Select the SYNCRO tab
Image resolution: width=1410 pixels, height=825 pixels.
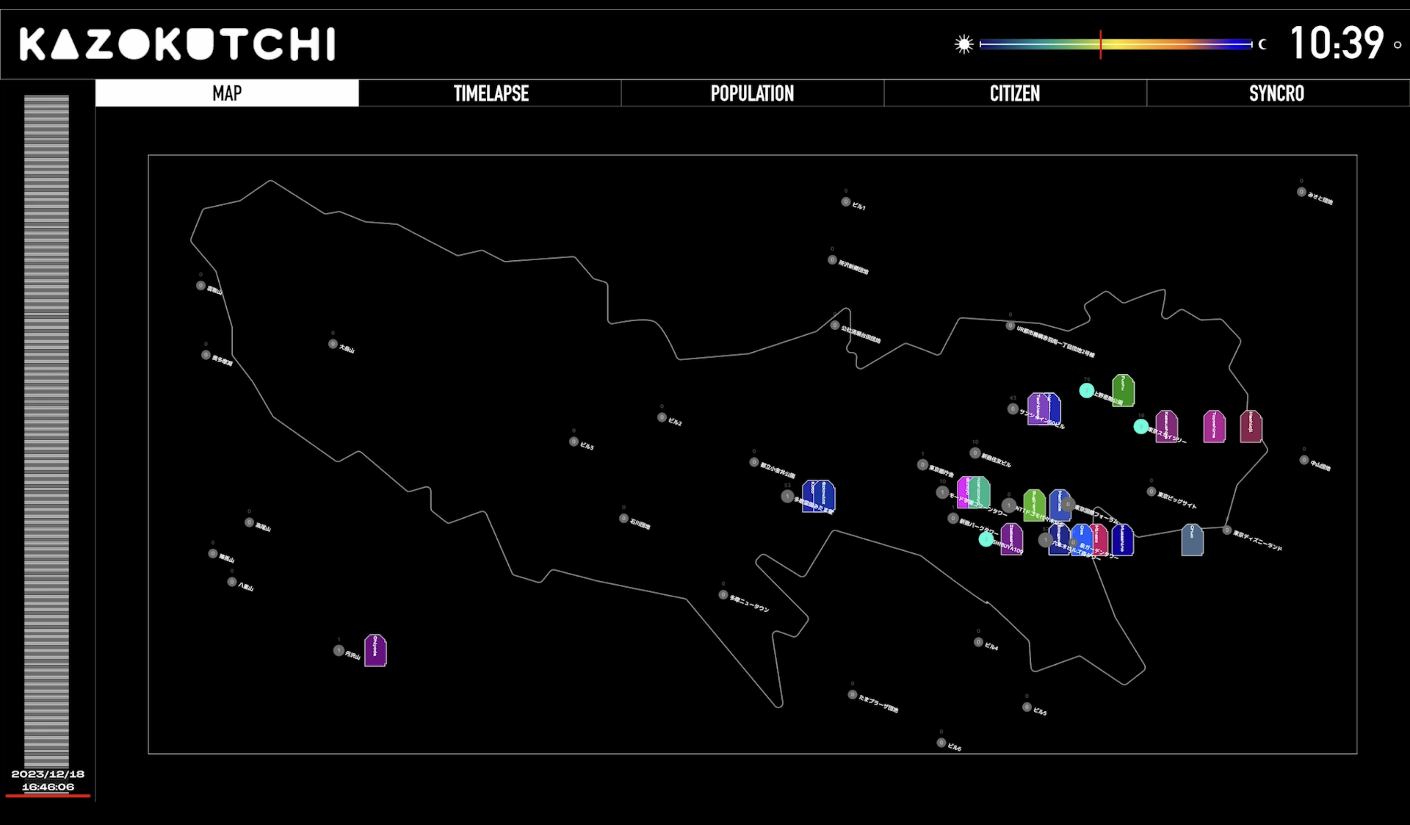pyautogui.click(x=1276, y=93)
